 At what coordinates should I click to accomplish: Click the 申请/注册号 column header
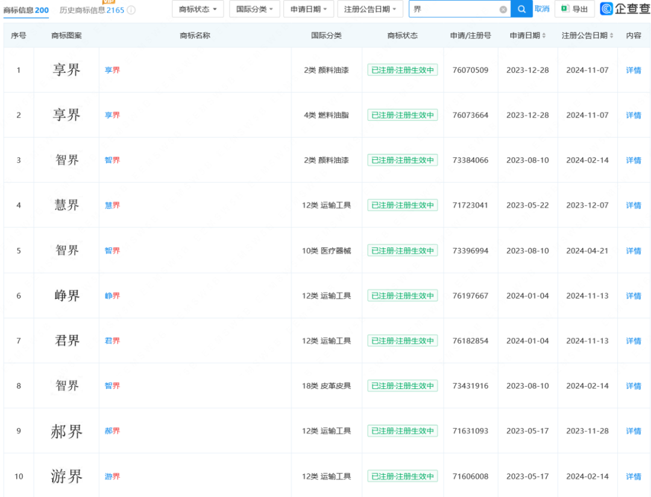click(x=470, y=36)
